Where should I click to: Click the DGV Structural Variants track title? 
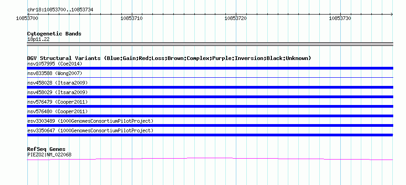tap(169, 58)
